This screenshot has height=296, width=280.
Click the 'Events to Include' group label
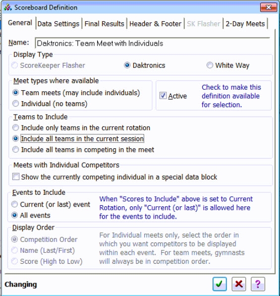[x=39, y=192]
